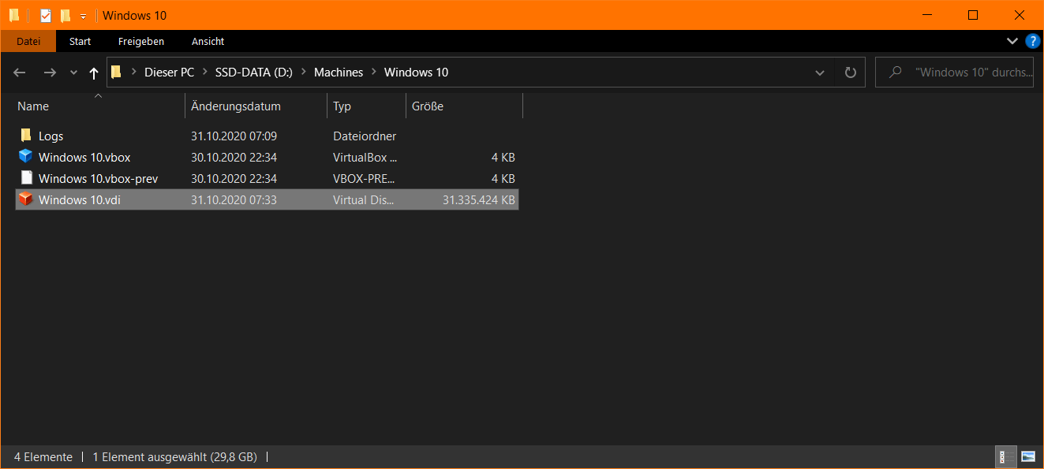Screen dimensions: 1044x469
Task: Open the Datei ribbon tab
Action: 28,41
